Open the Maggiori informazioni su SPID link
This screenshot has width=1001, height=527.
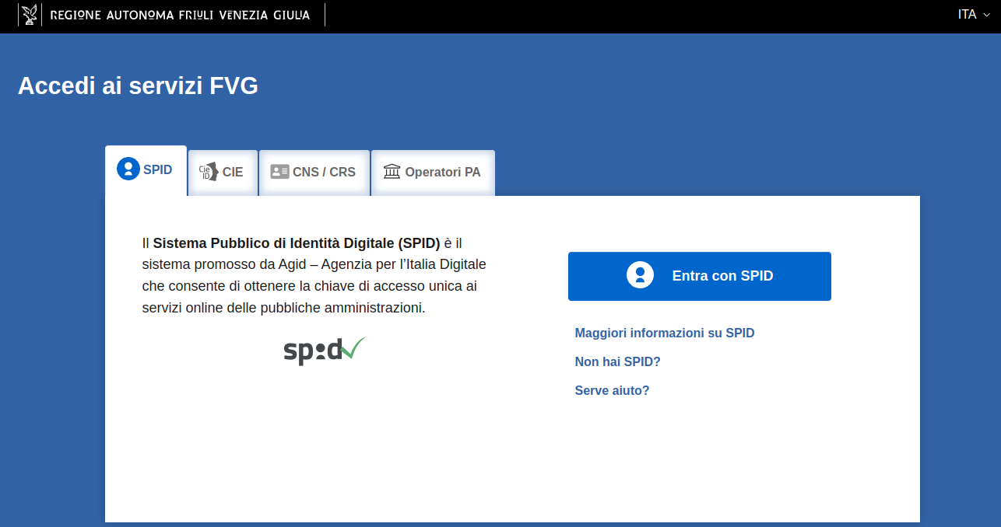coord(664,333)
